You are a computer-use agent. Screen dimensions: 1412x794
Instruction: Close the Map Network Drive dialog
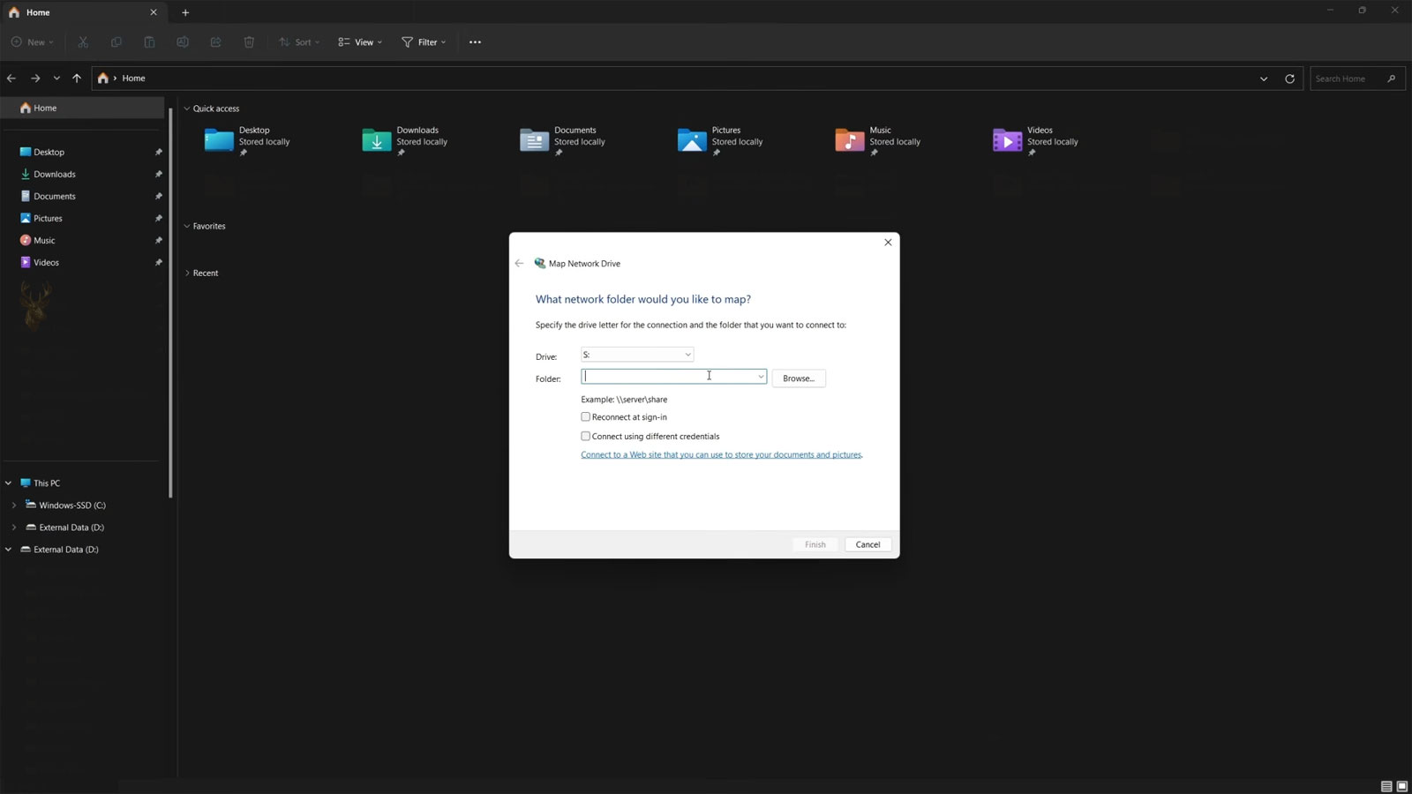(888, 243)
